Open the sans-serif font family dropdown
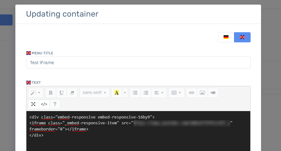The height and width of the screenshot is (151, 281). tap(95, 93)
